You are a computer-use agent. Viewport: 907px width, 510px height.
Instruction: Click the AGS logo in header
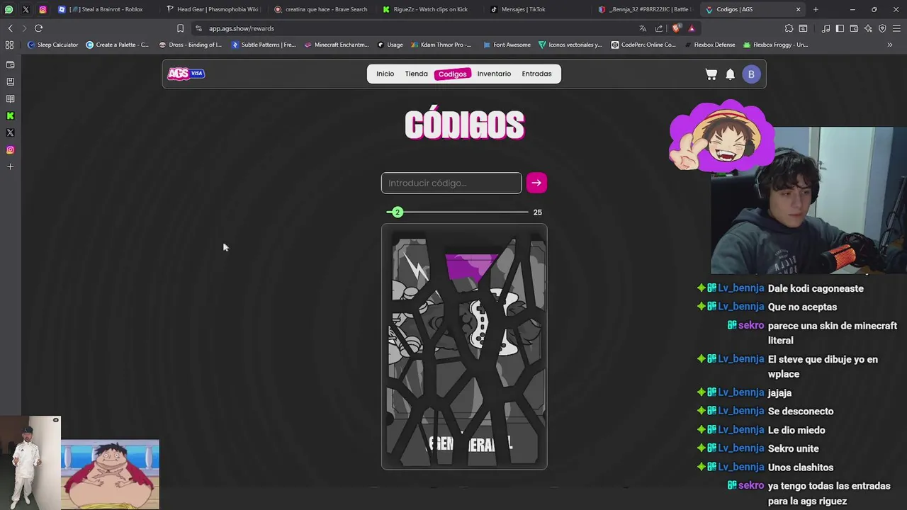(186, 73)
